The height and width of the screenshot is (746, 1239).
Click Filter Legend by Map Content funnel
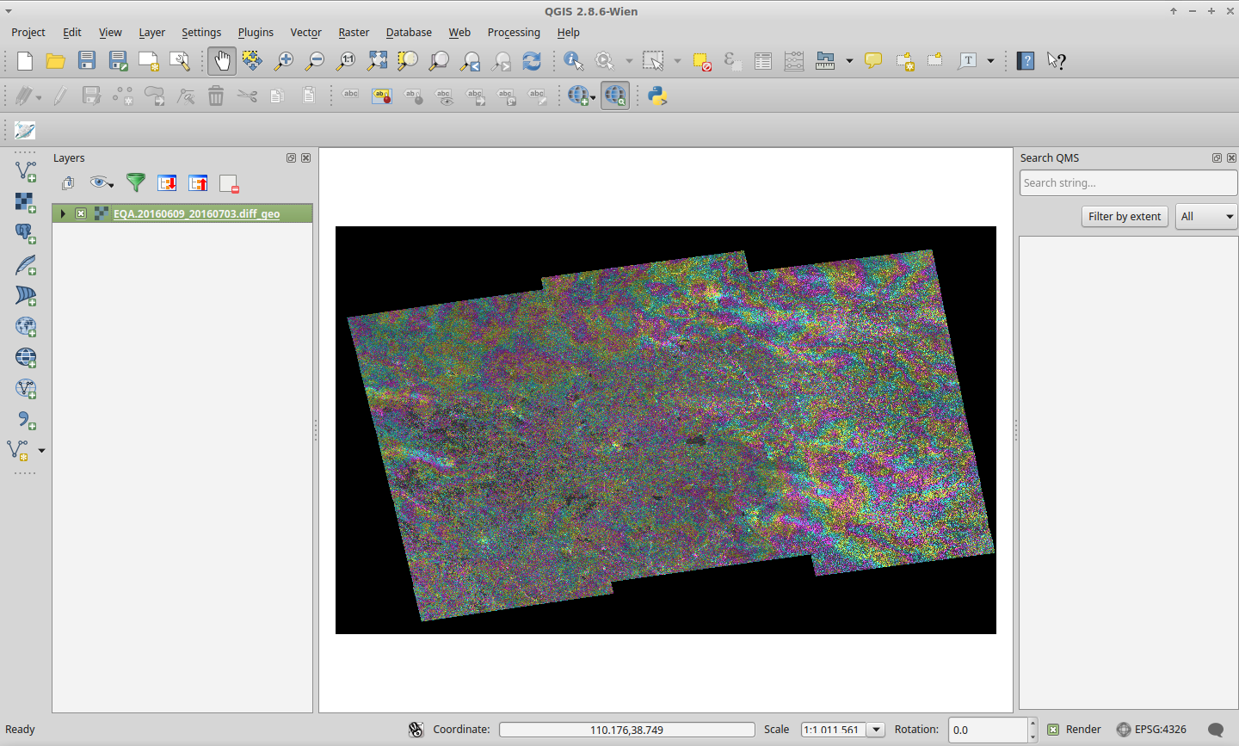pos(135,182)
